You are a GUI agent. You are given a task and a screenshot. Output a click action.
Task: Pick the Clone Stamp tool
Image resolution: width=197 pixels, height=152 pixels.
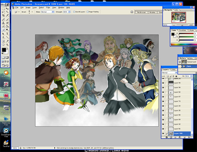click(3, 23)
